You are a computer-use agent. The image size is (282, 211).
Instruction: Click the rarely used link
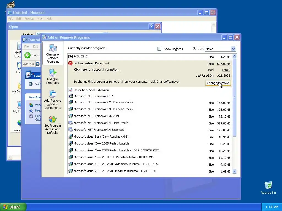226,70
